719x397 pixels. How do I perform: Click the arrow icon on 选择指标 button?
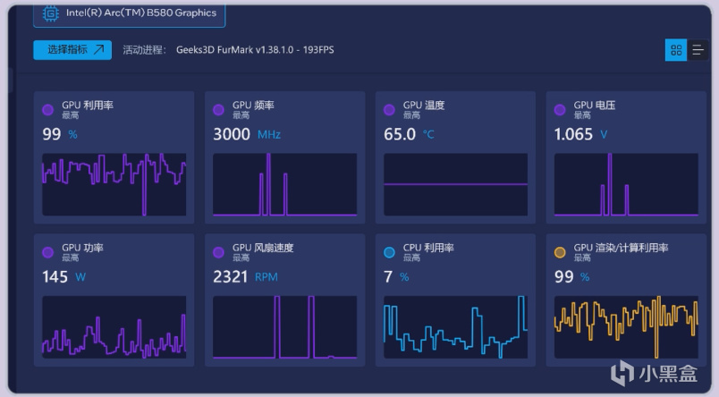point(99,49)
